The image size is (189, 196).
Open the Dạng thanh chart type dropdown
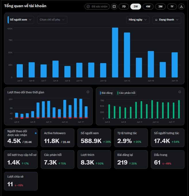(x=167, y=20)
